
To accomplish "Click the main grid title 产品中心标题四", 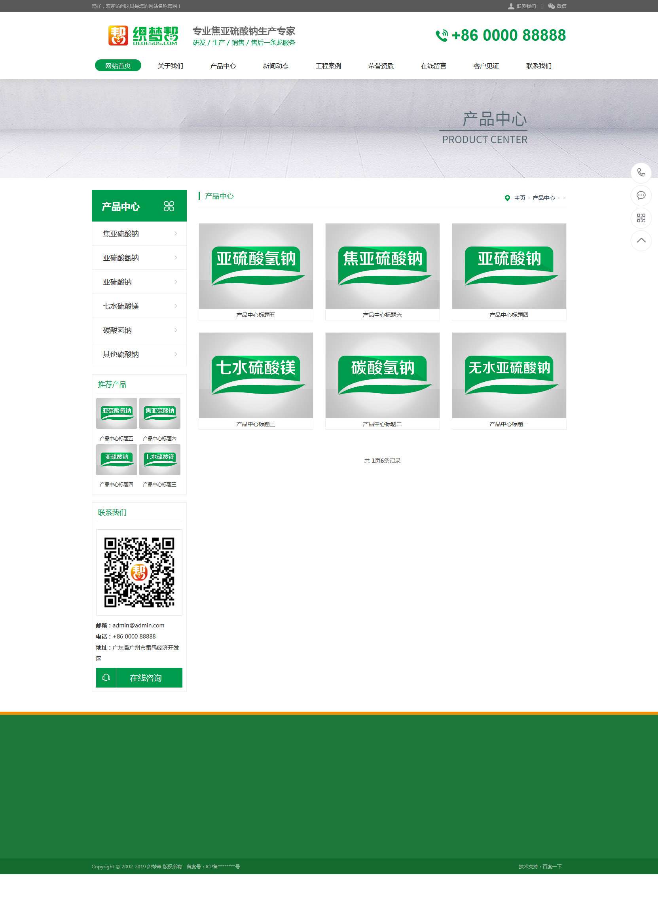I will tap(509, 314).
